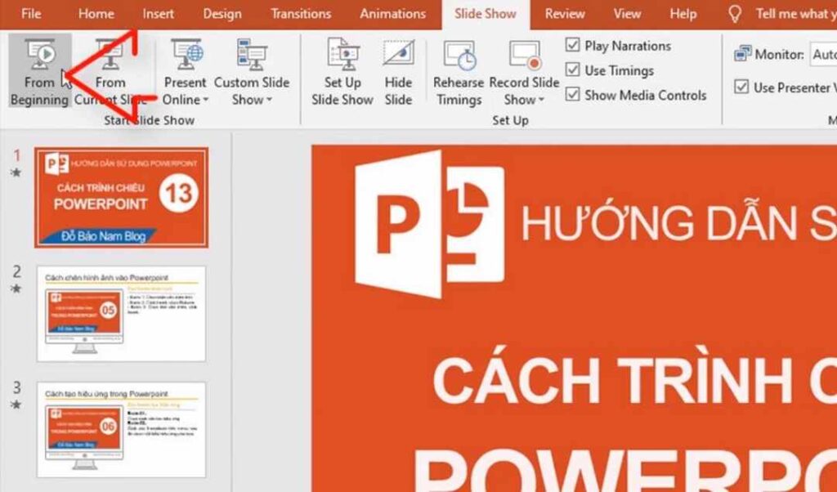Screen dimensions: 837x492
Task: Switch to the Transitions tab
Action: [300, 13]
